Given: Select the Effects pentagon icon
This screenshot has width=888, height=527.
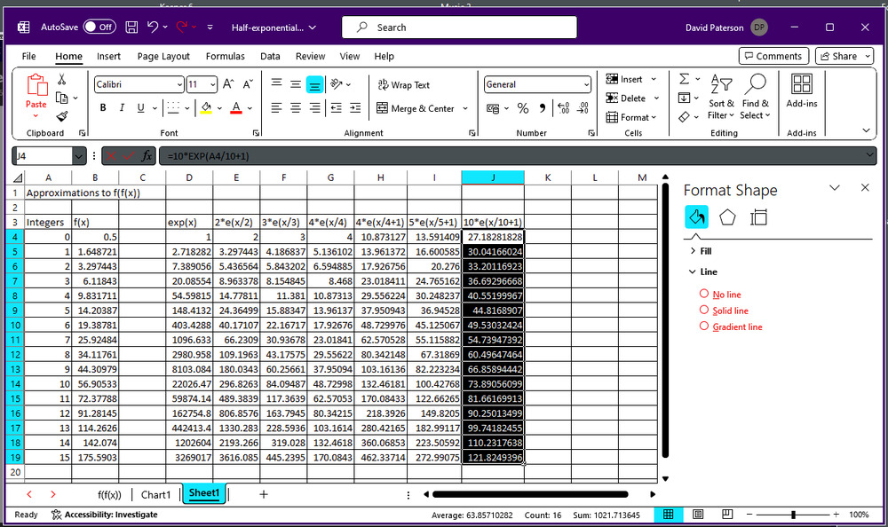Looking at the screenshot, I should [x=727, y=217].
